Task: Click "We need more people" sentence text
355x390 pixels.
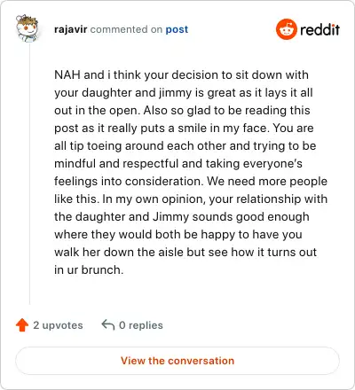Action: (267, 182)
